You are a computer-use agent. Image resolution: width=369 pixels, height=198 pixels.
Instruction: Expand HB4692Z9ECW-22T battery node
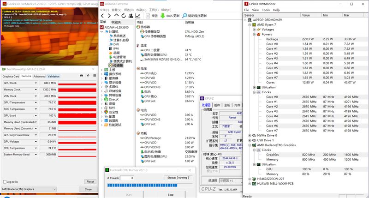click(x=250, y=179)
